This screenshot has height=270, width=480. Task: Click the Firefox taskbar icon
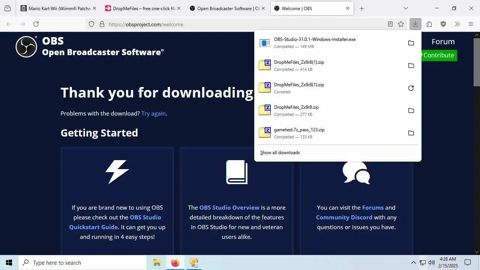tap(175, 262)
